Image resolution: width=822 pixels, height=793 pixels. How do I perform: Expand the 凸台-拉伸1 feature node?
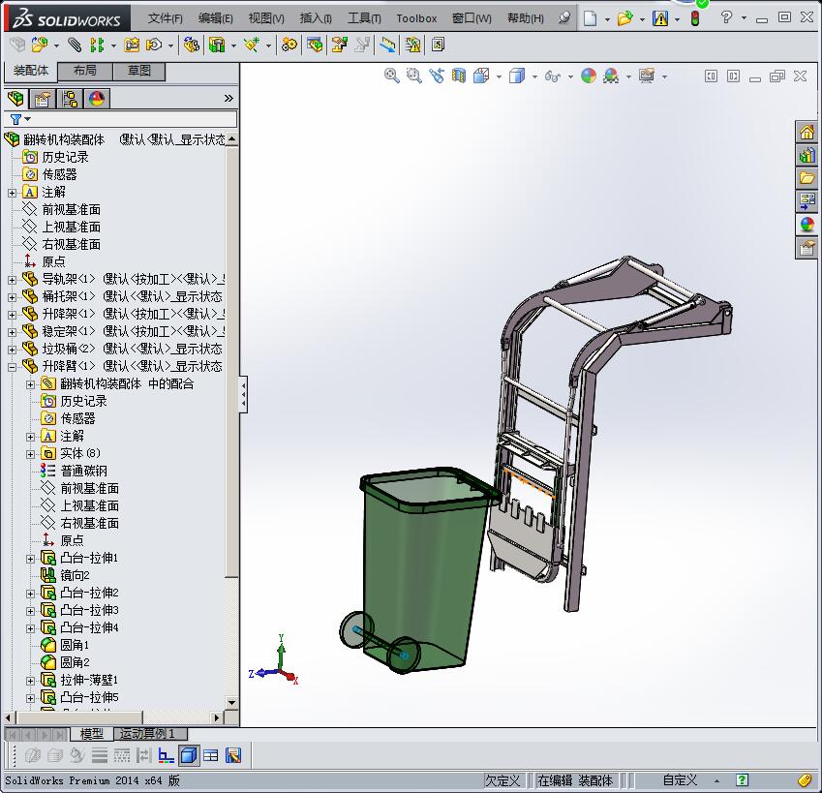click(x=30, y=559)
